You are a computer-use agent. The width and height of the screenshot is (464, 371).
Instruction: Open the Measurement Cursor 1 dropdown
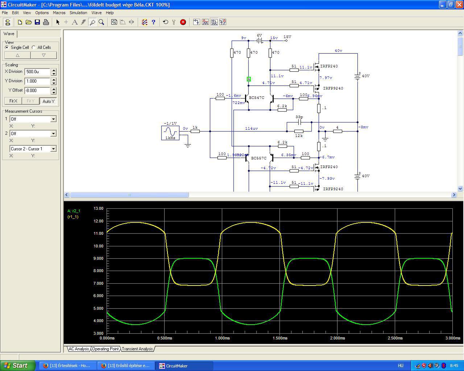(53, 119)
